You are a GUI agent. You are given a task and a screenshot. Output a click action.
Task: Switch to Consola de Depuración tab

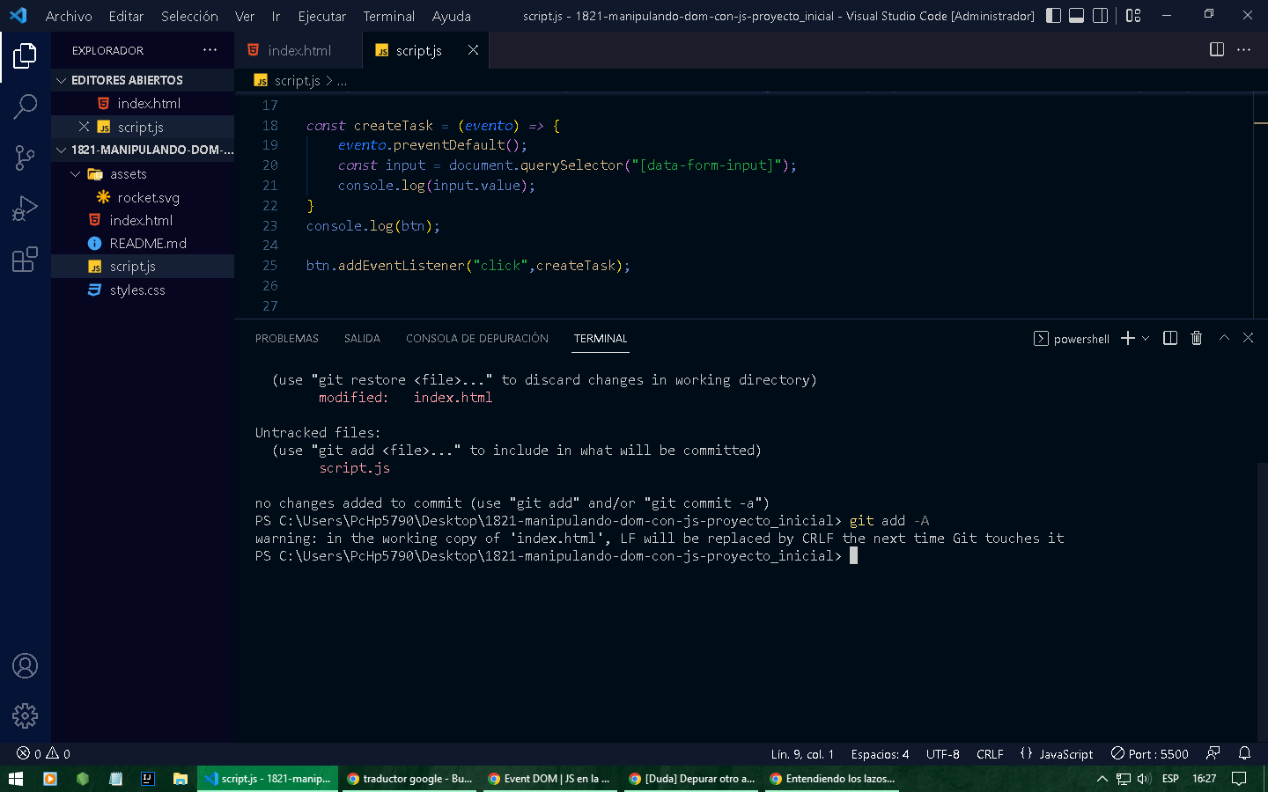click(x=477, y=339)
